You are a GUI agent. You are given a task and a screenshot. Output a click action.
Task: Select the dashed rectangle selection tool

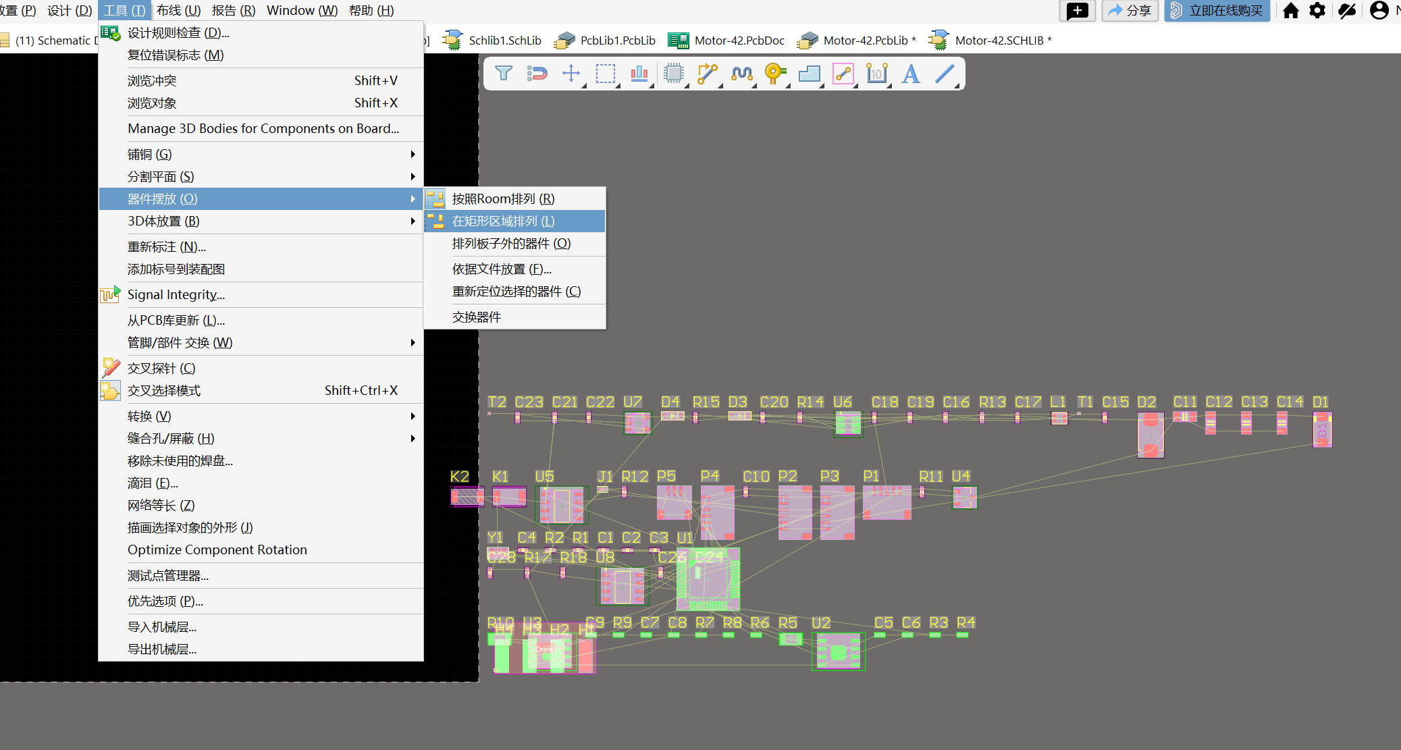tap(606, 73)
